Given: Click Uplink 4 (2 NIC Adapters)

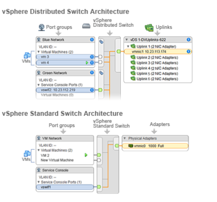Looking at the screenshot, I should (x=157, y=68).
